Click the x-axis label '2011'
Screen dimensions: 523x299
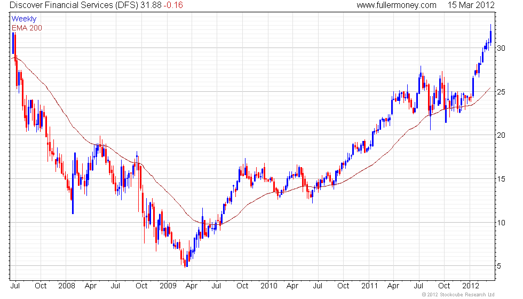coord(369,286)
